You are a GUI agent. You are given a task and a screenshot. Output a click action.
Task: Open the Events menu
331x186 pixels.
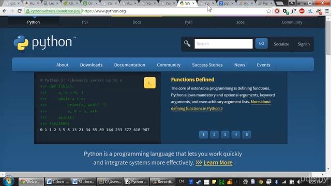[x=263, y=65]
